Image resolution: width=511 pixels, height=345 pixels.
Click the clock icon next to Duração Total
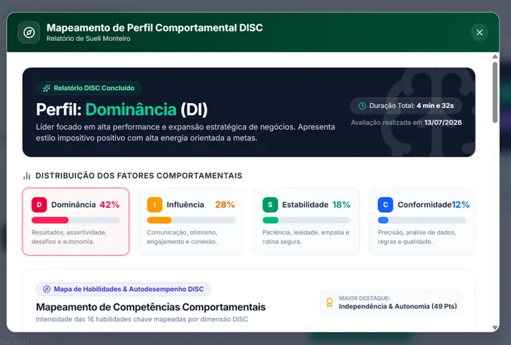pyautogui.click(x=362, y=106)
